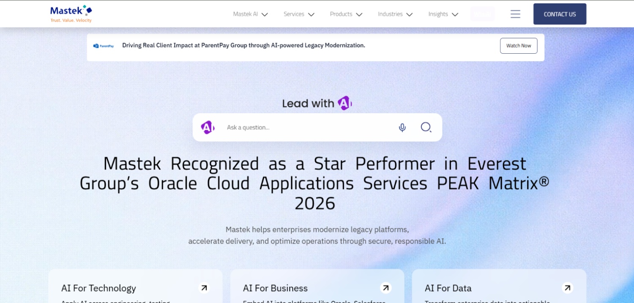634x303 pixels.
Task: Click the hamburger menu icon
Action: 515,14
